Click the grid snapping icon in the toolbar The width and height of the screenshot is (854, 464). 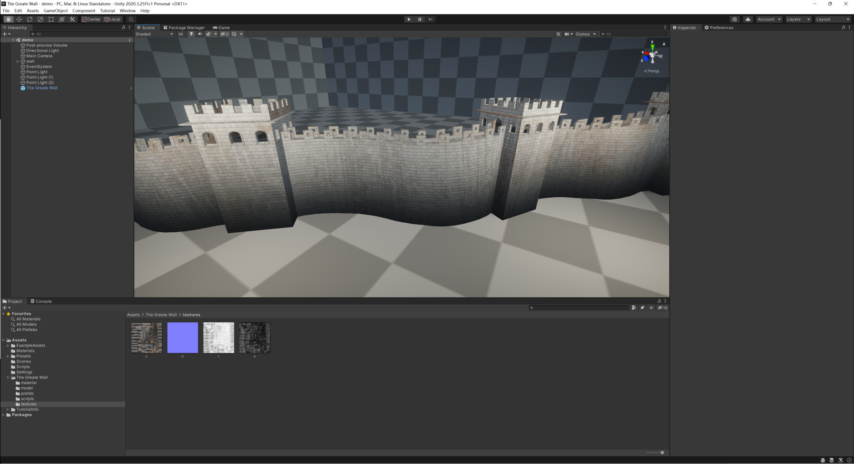tap(131, 19)
